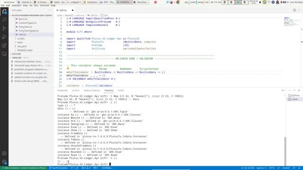Image resolution: width=303 pixels, height=170 pixels.
Task: Click Spaces indentation setting in status bar
Action: (261, 168)
